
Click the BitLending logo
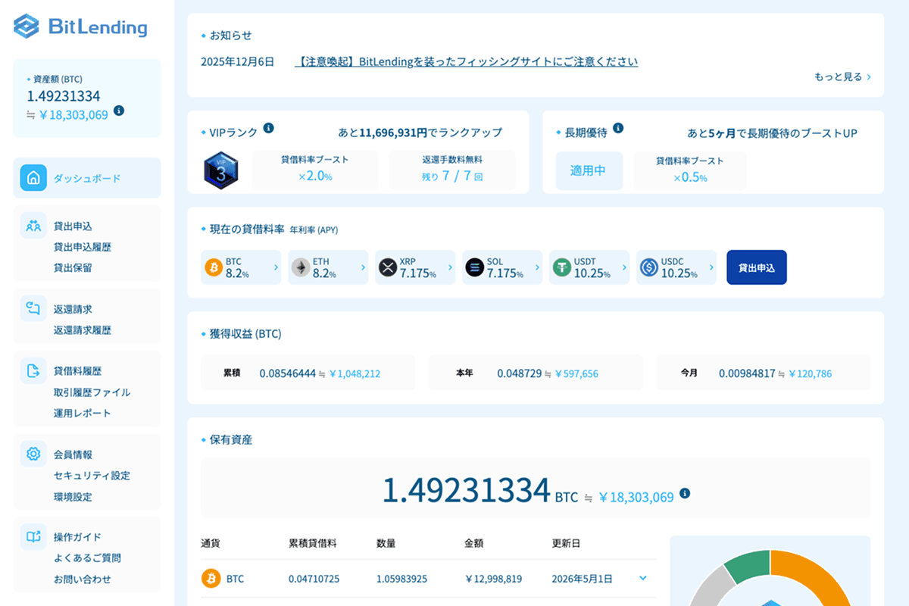pyautogui.click(x=81, y=27)
